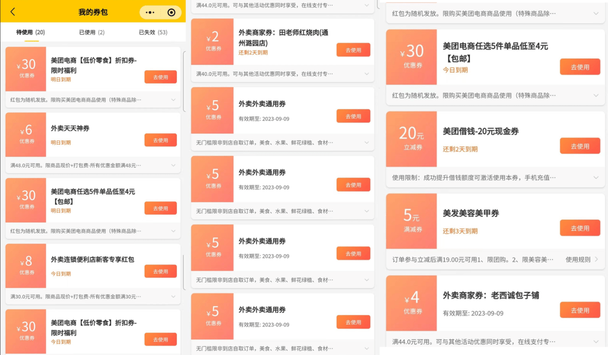This screenshot has width=608, height=355.
Task: Open the 美发美容美甲券 coupon title
Action: coord(471,213)
